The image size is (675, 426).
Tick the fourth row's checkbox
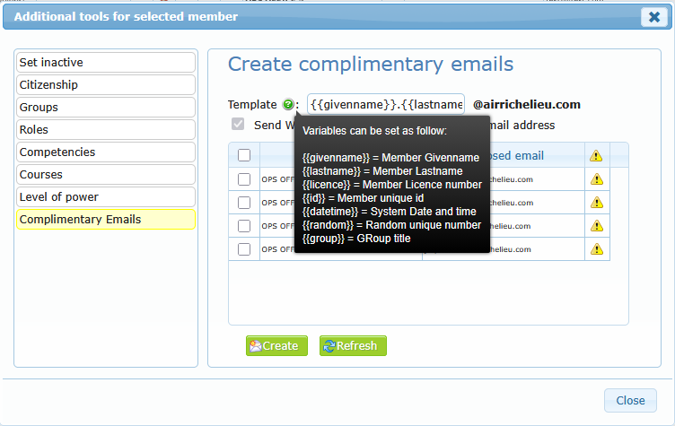coord(244,249)
